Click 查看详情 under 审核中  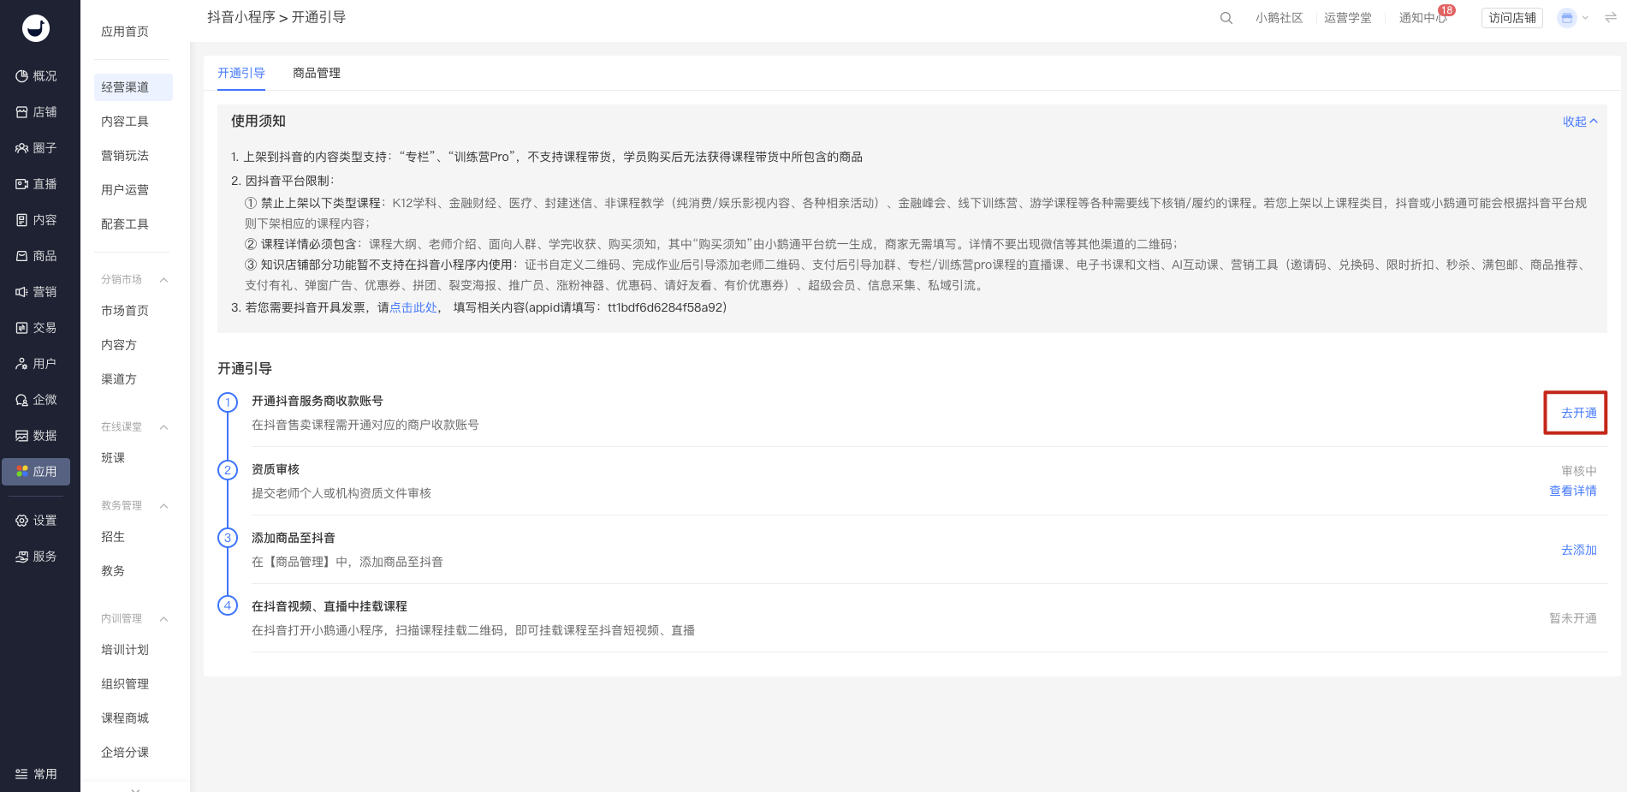click(x=1573, y=491)
